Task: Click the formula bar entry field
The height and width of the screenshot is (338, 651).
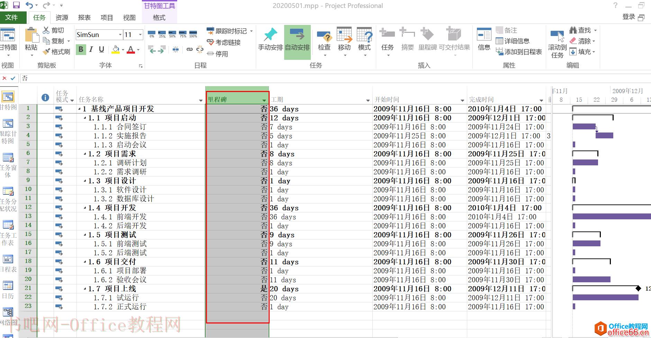Action: click(335, 78)
